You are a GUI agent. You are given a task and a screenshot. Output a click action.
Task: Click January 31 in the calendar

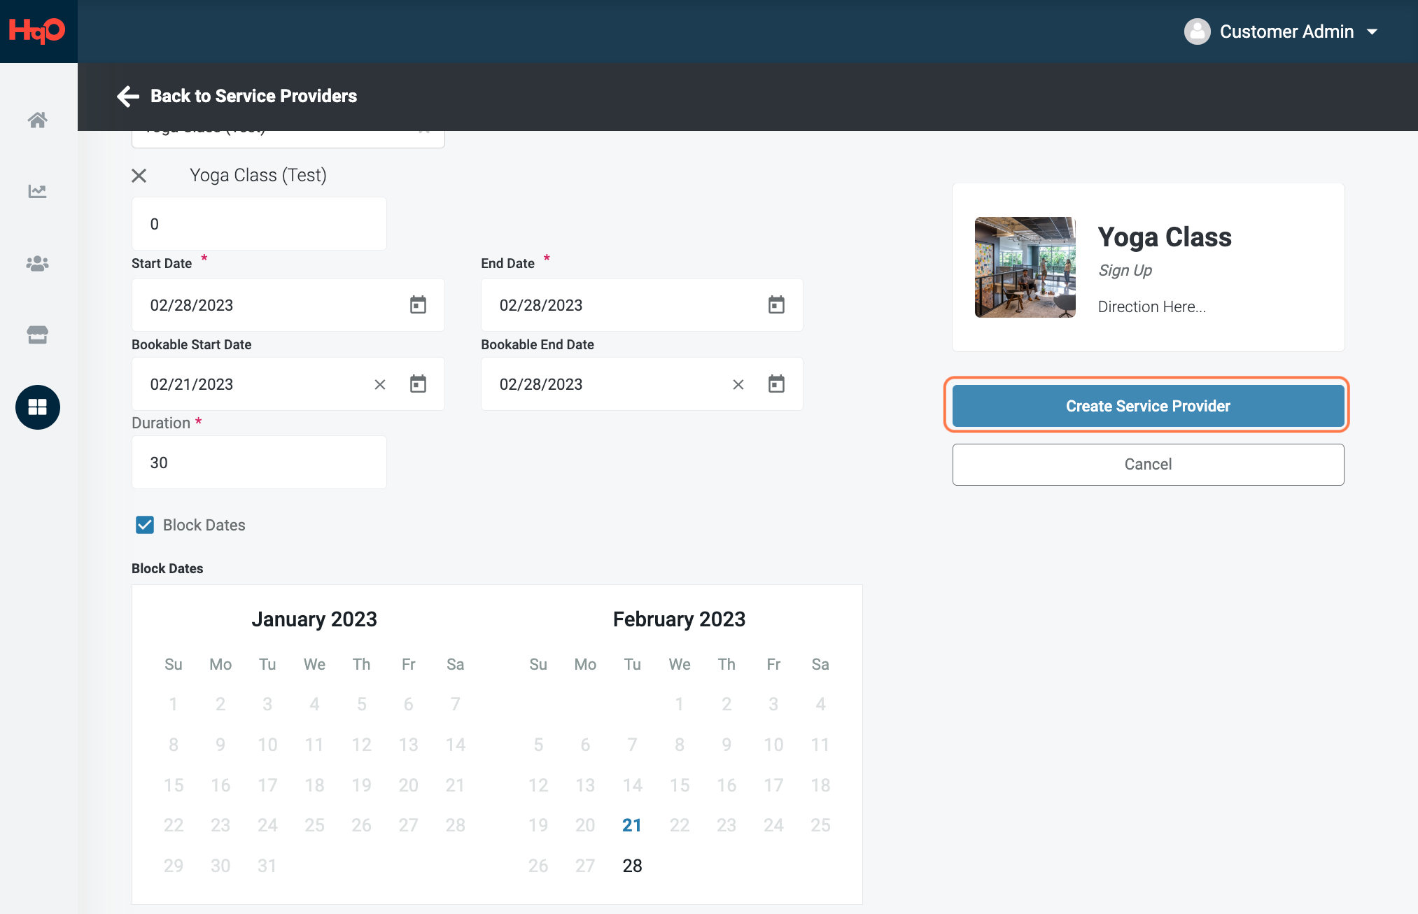pos(267,866)
